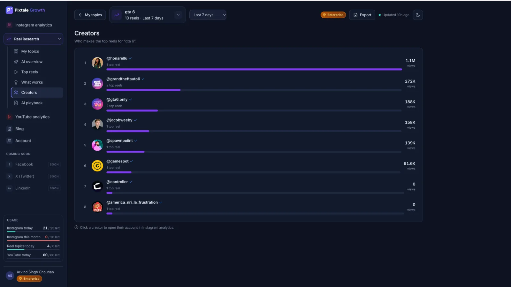Open Top reels in sidebar
Image resolution: width=511 pixels, height=287 pixels.
click(x=37, y=72)
